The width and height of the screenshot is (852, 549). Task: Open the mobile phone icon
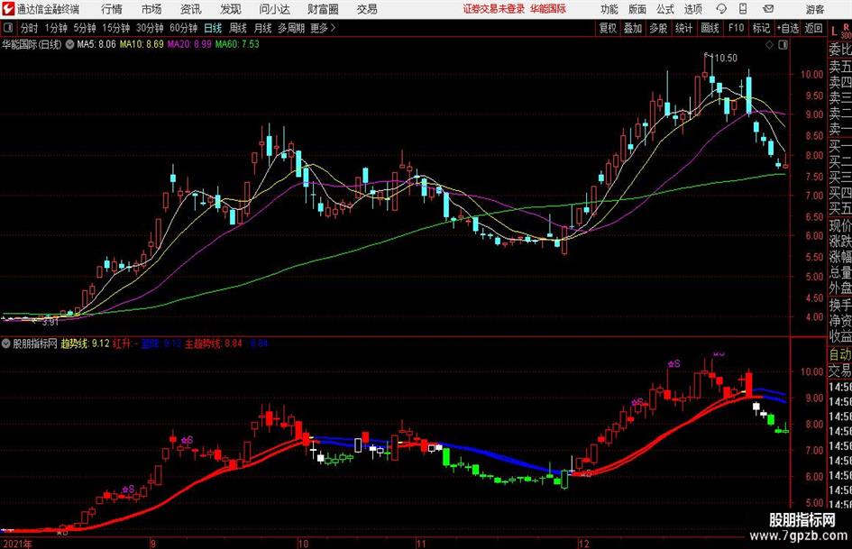(x=743, y=9)
